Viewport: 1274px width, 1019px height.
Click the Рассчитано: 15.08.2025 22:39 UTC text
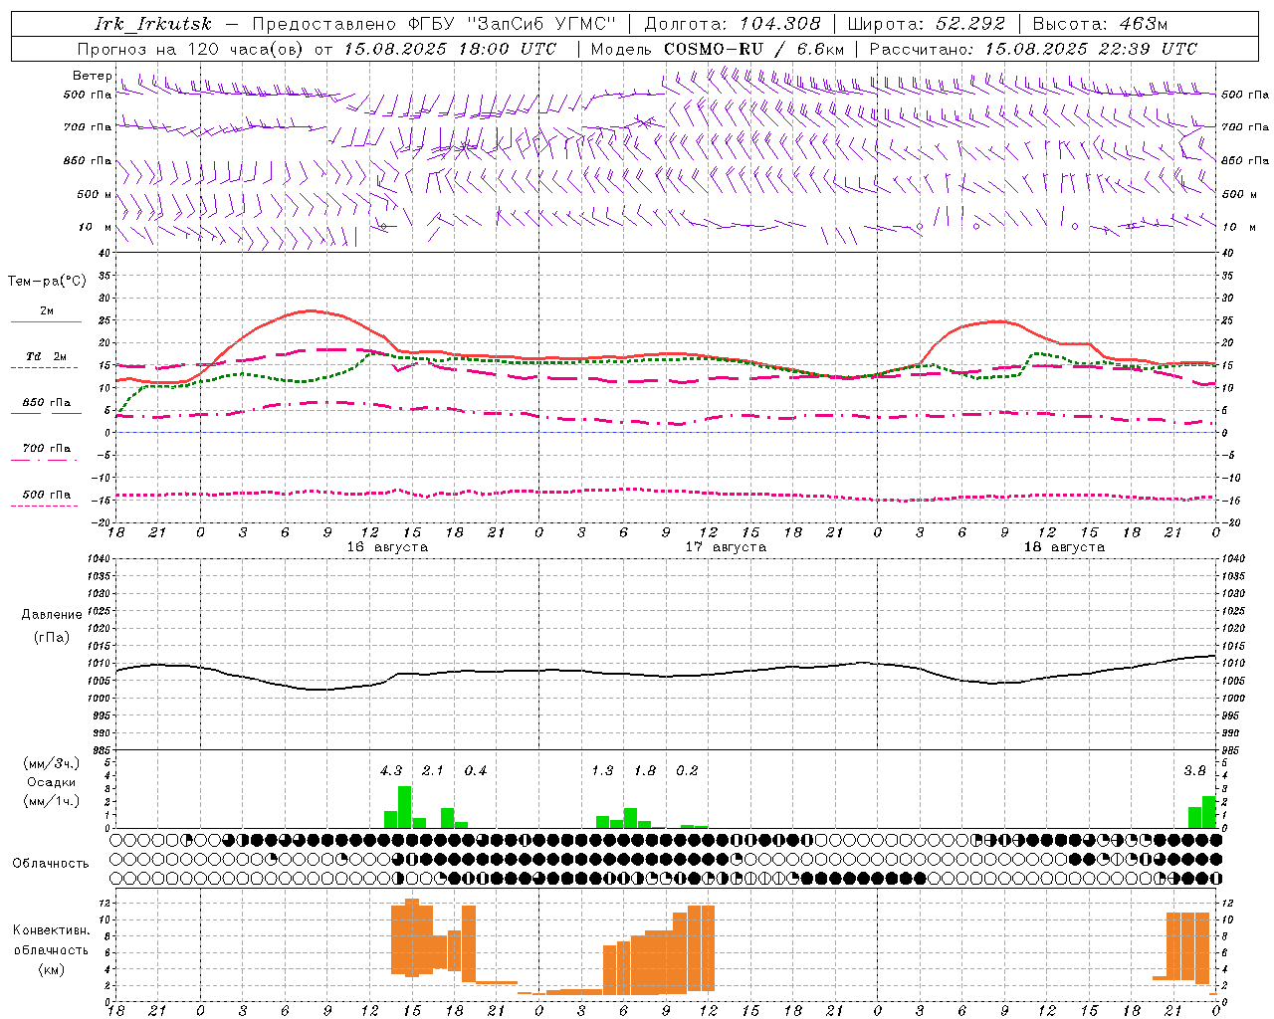(1033, 49)
